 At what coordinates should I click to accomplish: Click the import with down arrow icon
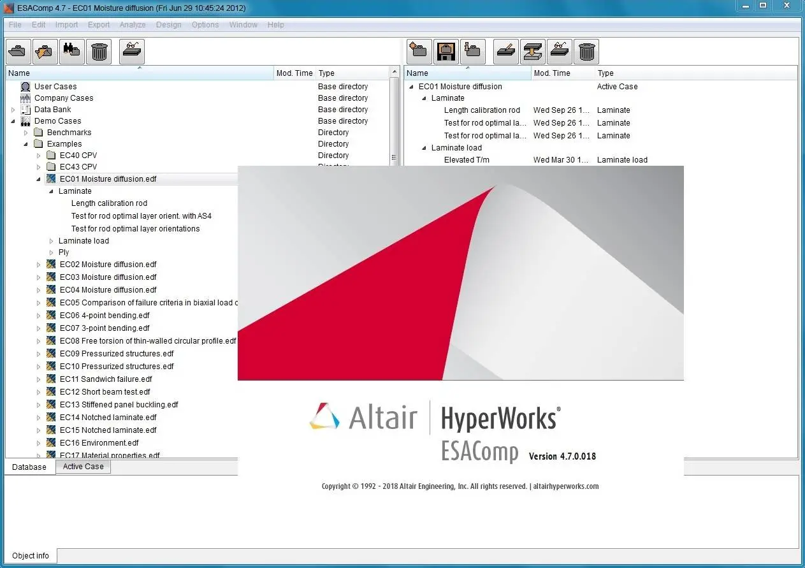click(533, 52)
